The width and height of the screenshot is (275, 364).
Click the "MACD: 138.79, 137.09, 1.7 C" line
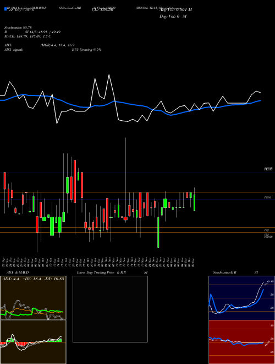click(x=28, y=36)
